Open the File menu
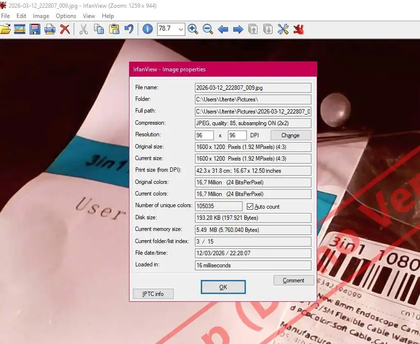Image resolution: width=420 pixels, height=344 pixels. click(x=5, y=16)
